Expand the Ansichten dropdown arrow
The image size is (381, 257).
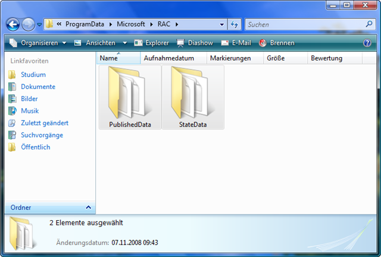point(125,43)
